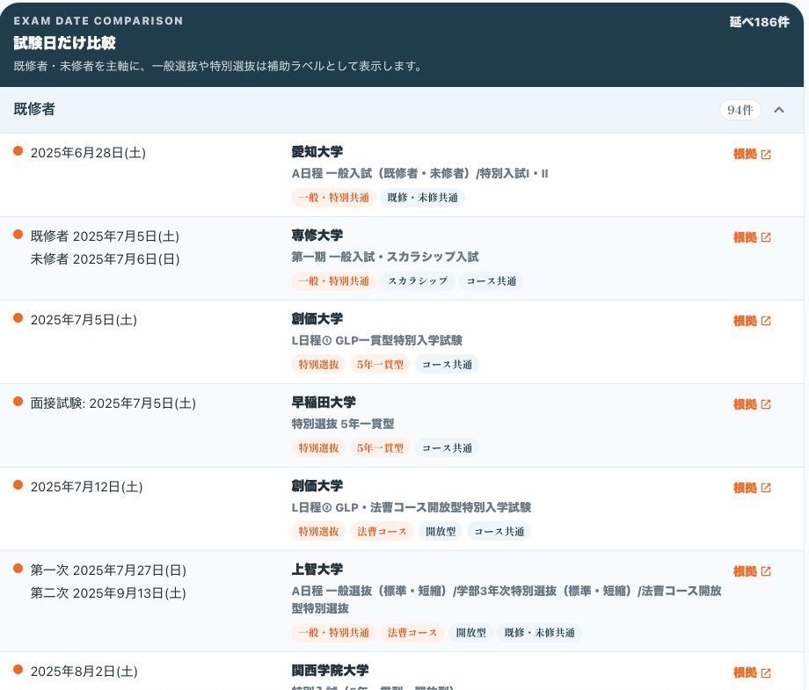809x690 pixels.
Task: Open 根拠 link for 専修大学
Action: pos(752,237)
